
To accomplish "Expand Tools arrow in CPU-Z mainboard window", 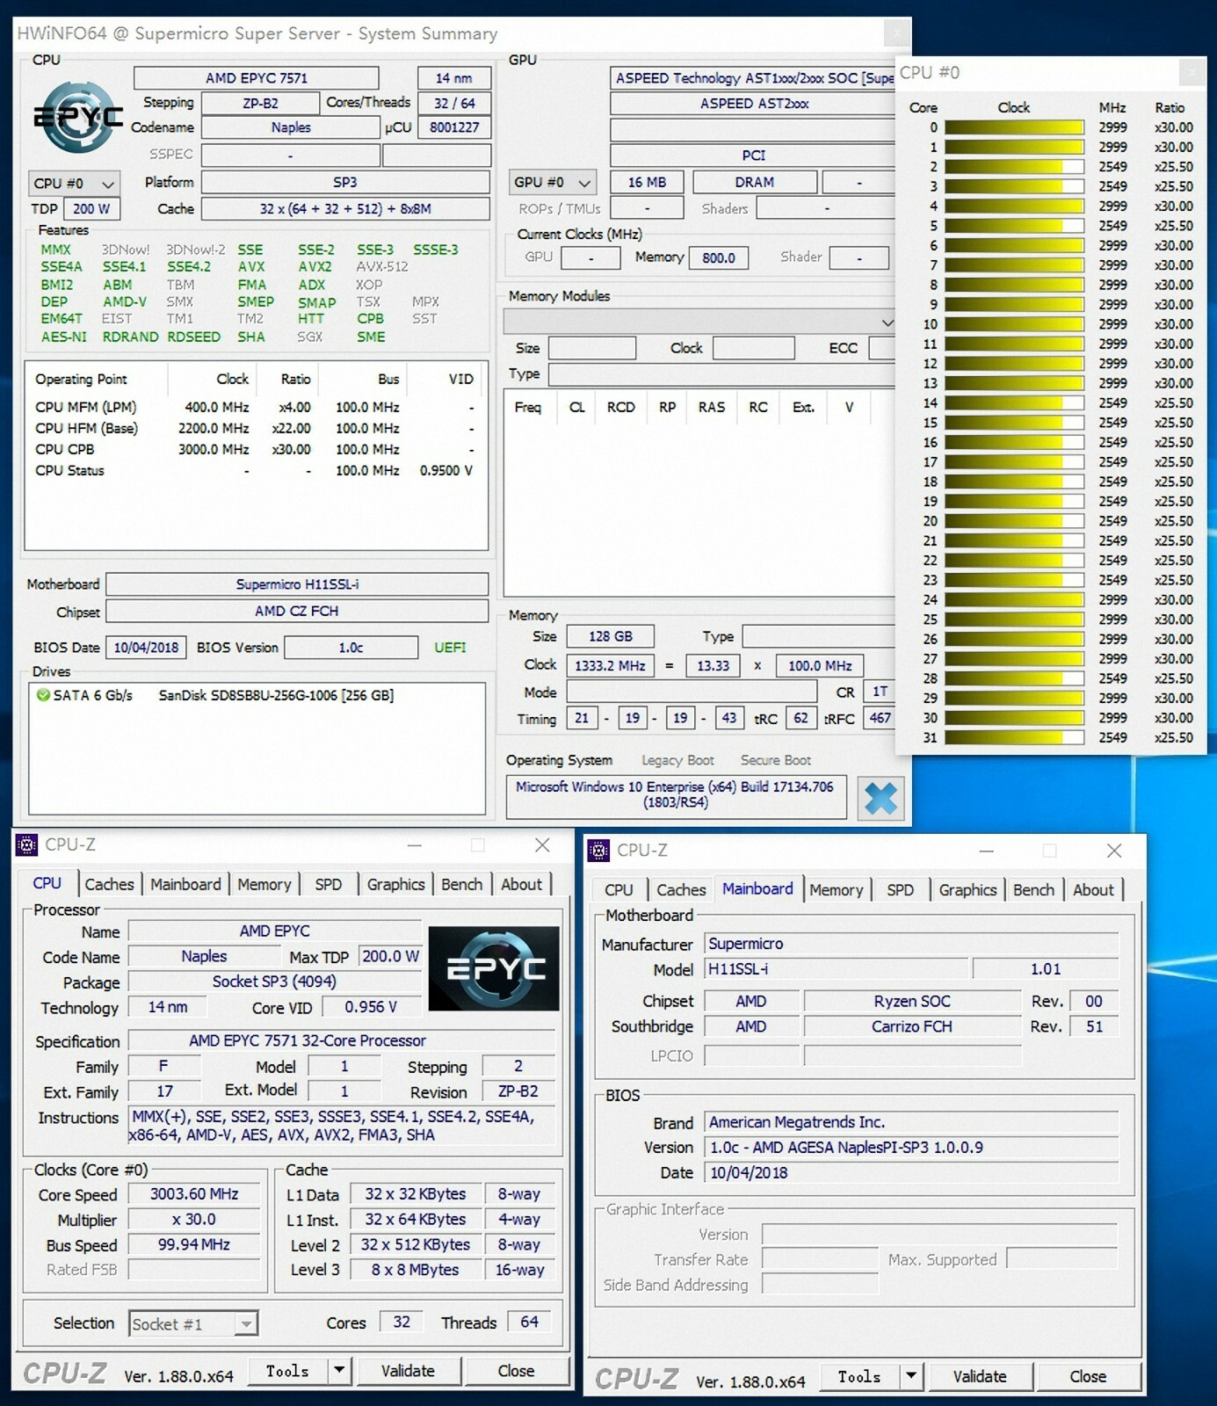I will click(911, 1375).
